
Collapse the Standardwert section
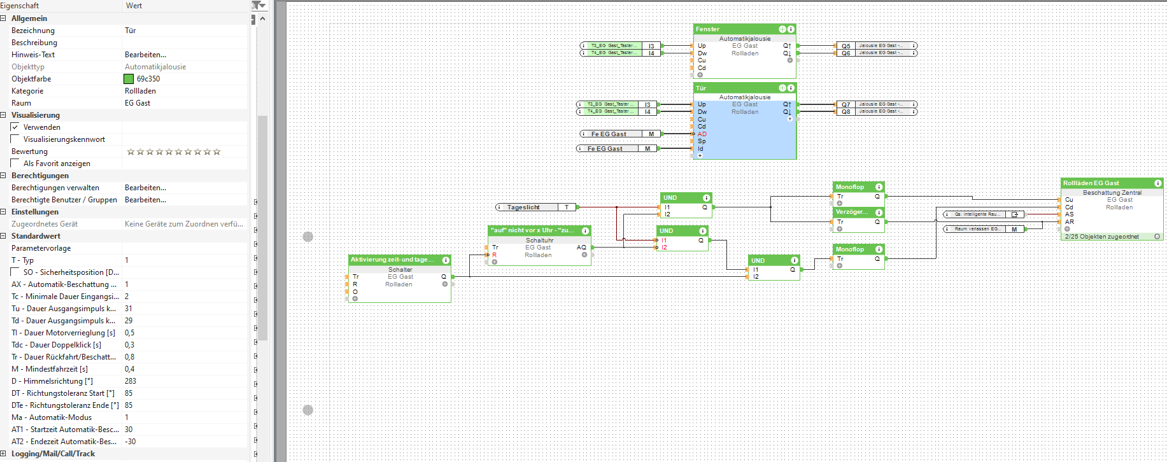4,236
